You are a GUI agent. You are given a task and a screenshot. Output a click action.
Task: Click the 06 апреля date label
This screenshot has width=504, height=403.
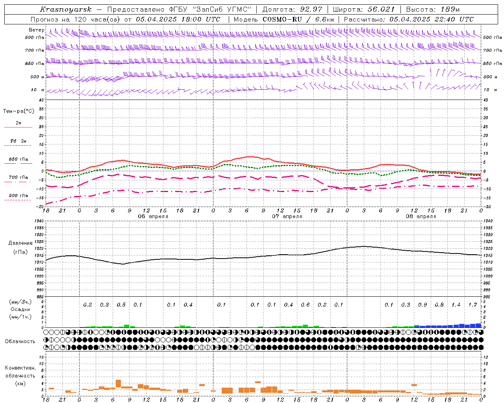pyautogui.click(x=153, y=216)
